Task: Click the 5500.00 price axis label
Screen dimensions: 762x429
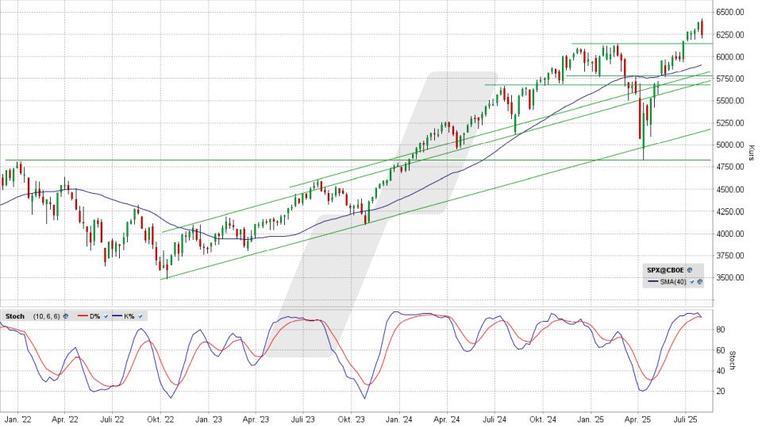Action: 731,101
